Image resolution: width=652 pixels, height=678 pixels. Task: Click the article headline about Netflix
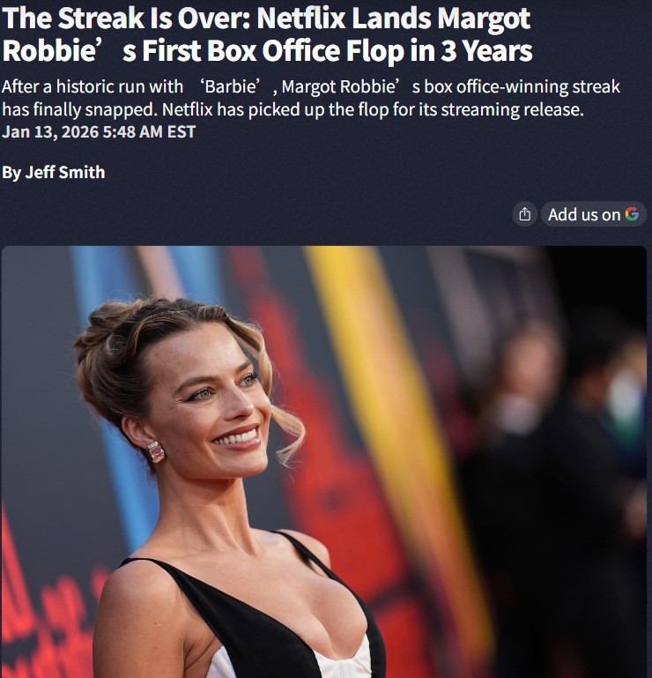(267, 34)
